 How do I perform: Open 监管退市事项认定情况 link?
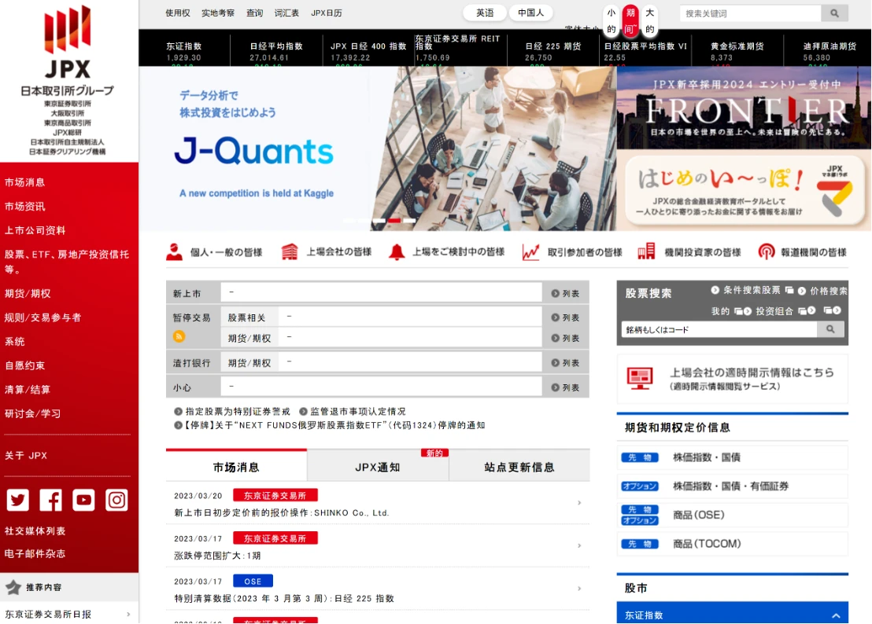click(x=357, y=411)
